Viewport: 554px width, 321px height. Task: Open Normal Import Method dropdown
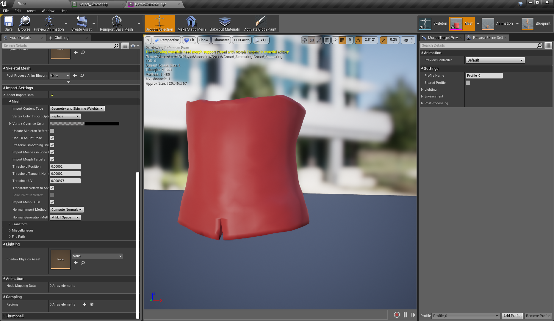pos(67,210)
